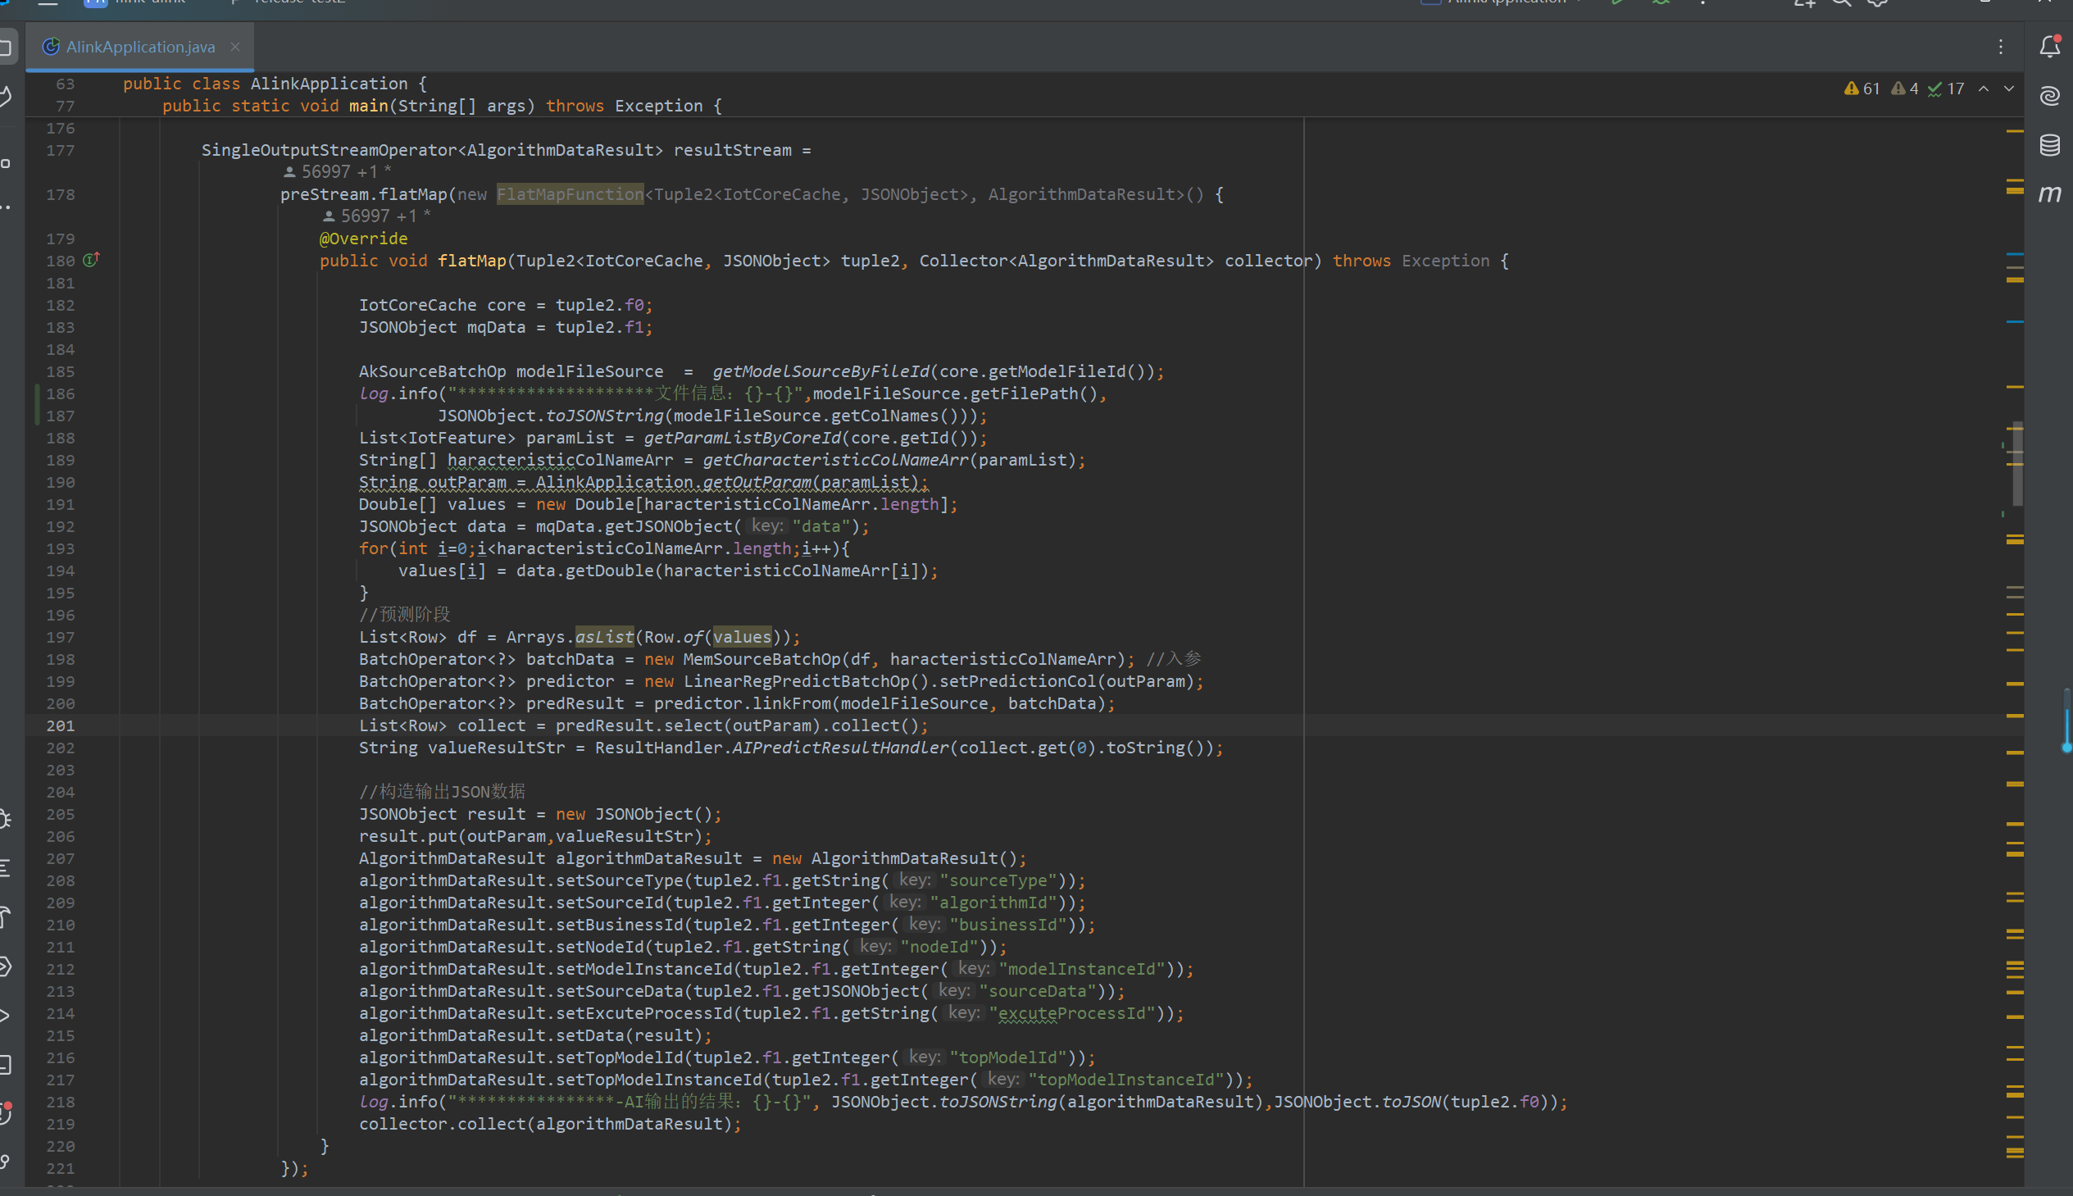The height and width of the screenshot is (1196, 2073).
Task: Click the override gutter icon on line 180
Action: [x=91, y=260]
